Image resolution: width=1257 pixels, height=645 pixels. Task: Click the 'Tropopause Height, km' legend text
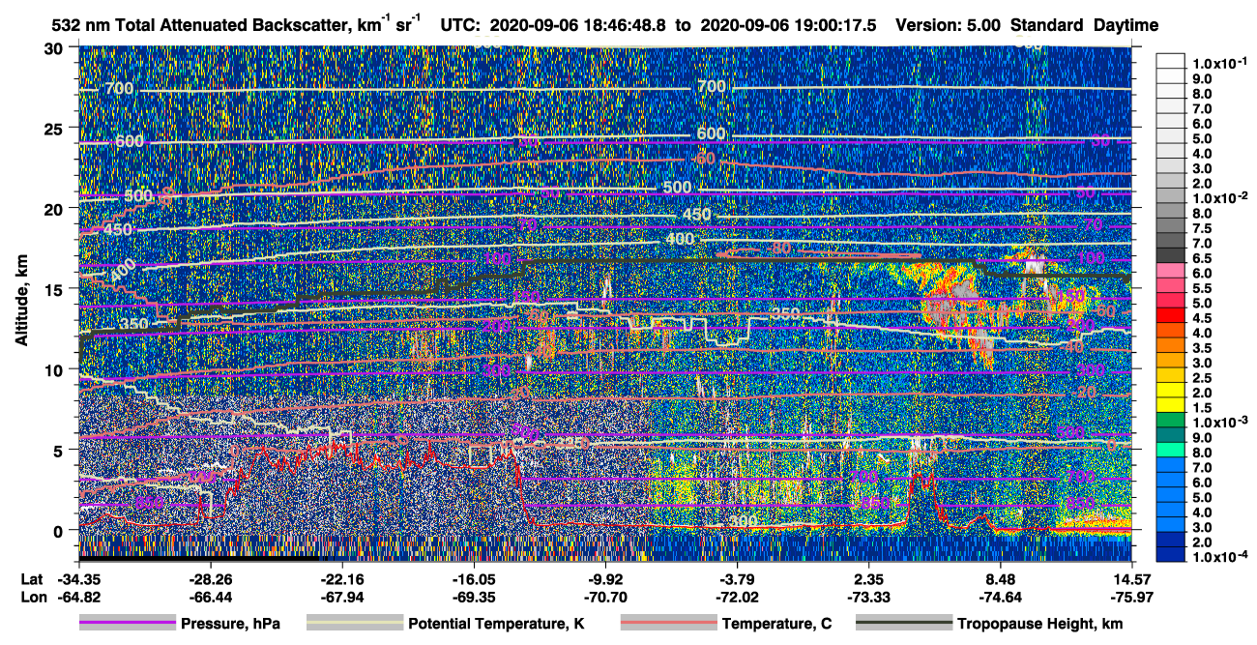[x=1040, y=625]
